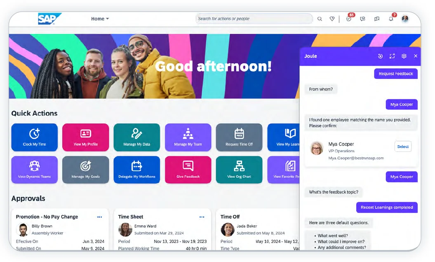Click the Joule panel title
The width and height of the screenshot is (435, 262).
point(310,56)
